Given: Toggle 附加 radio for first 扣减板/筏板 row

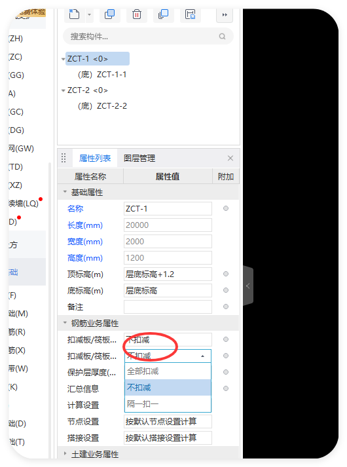Looking at the screenshot, I should tap(226, 339).
